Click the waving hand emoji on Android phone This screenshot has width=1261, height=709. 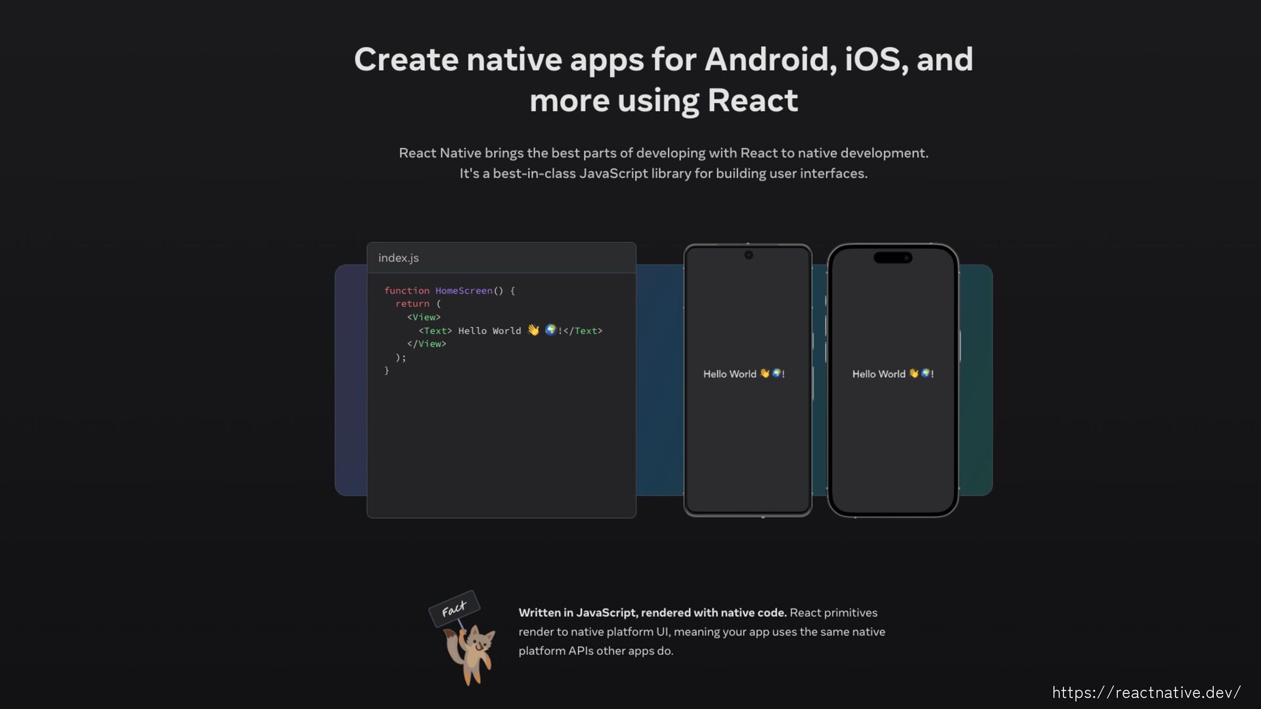[x=764, y=374]
